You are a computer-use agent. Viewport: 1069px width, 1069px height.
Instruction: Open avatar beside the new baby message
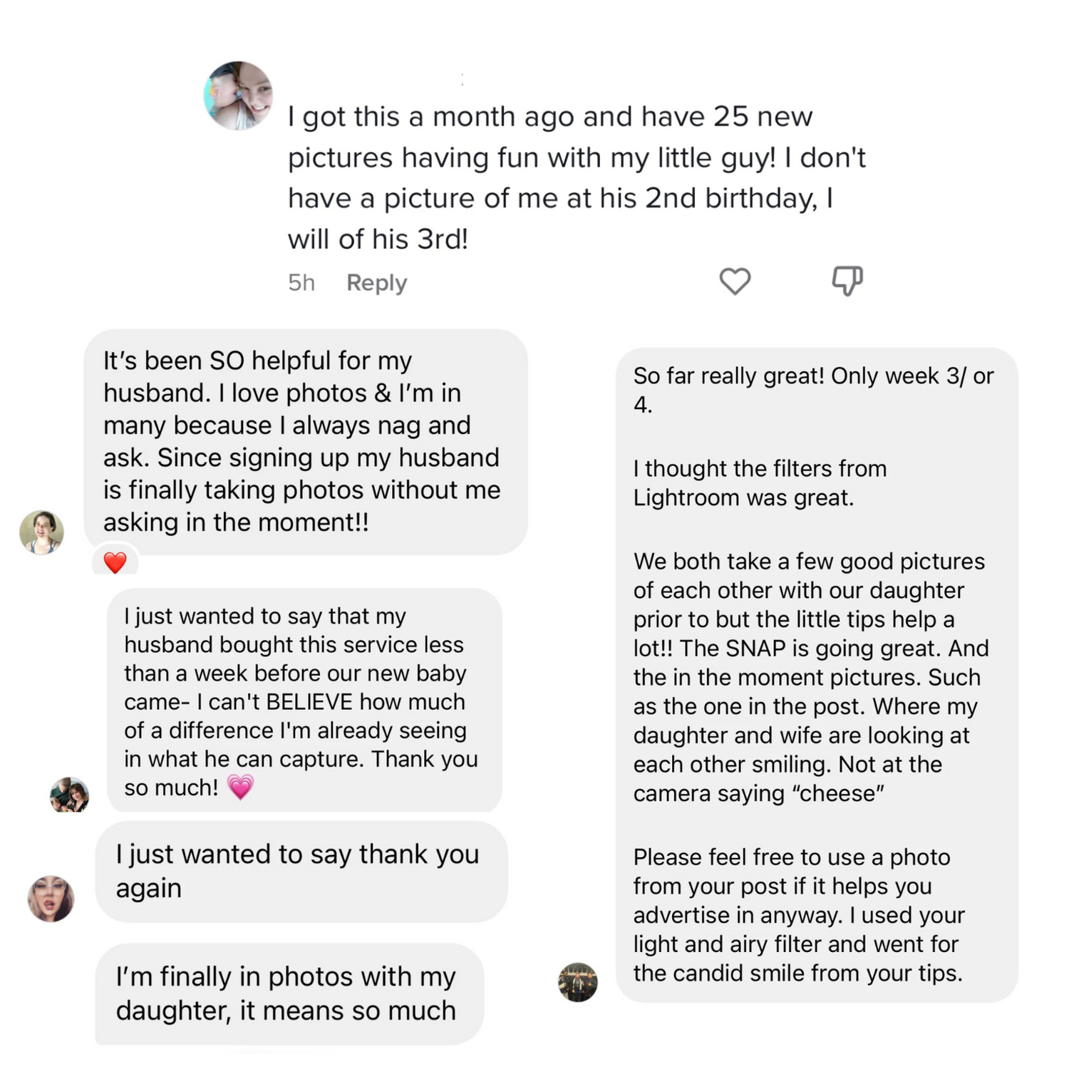[69, 794]
